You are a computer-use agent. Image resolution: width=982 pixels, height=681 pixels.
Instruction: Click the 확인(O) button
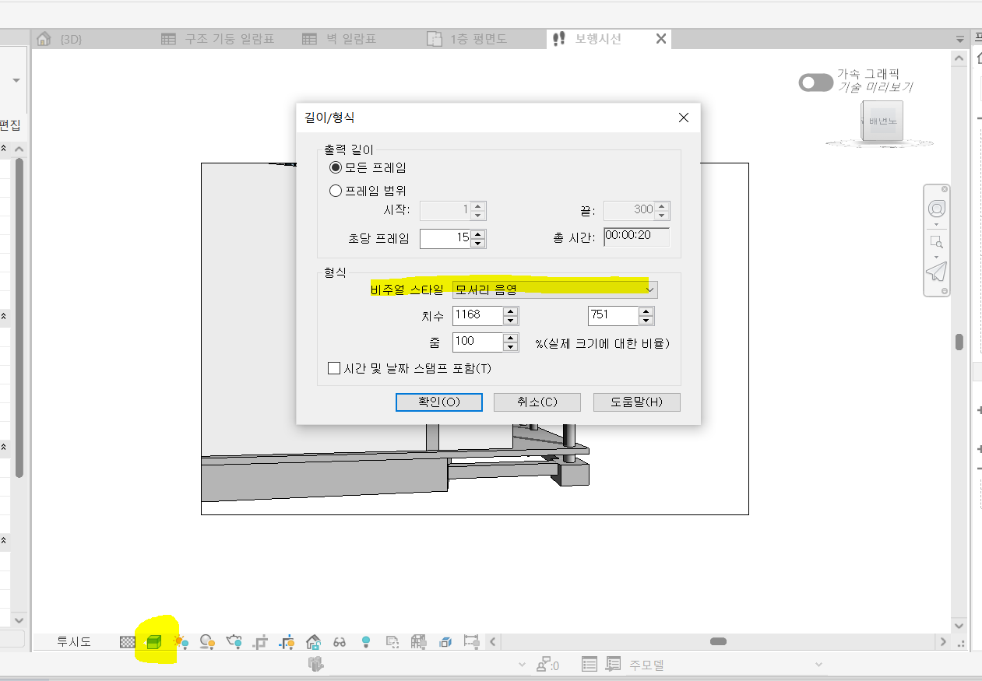[x=439, y=402]
